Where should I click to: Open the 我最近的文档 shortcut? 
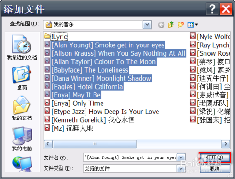pos(22,47)
